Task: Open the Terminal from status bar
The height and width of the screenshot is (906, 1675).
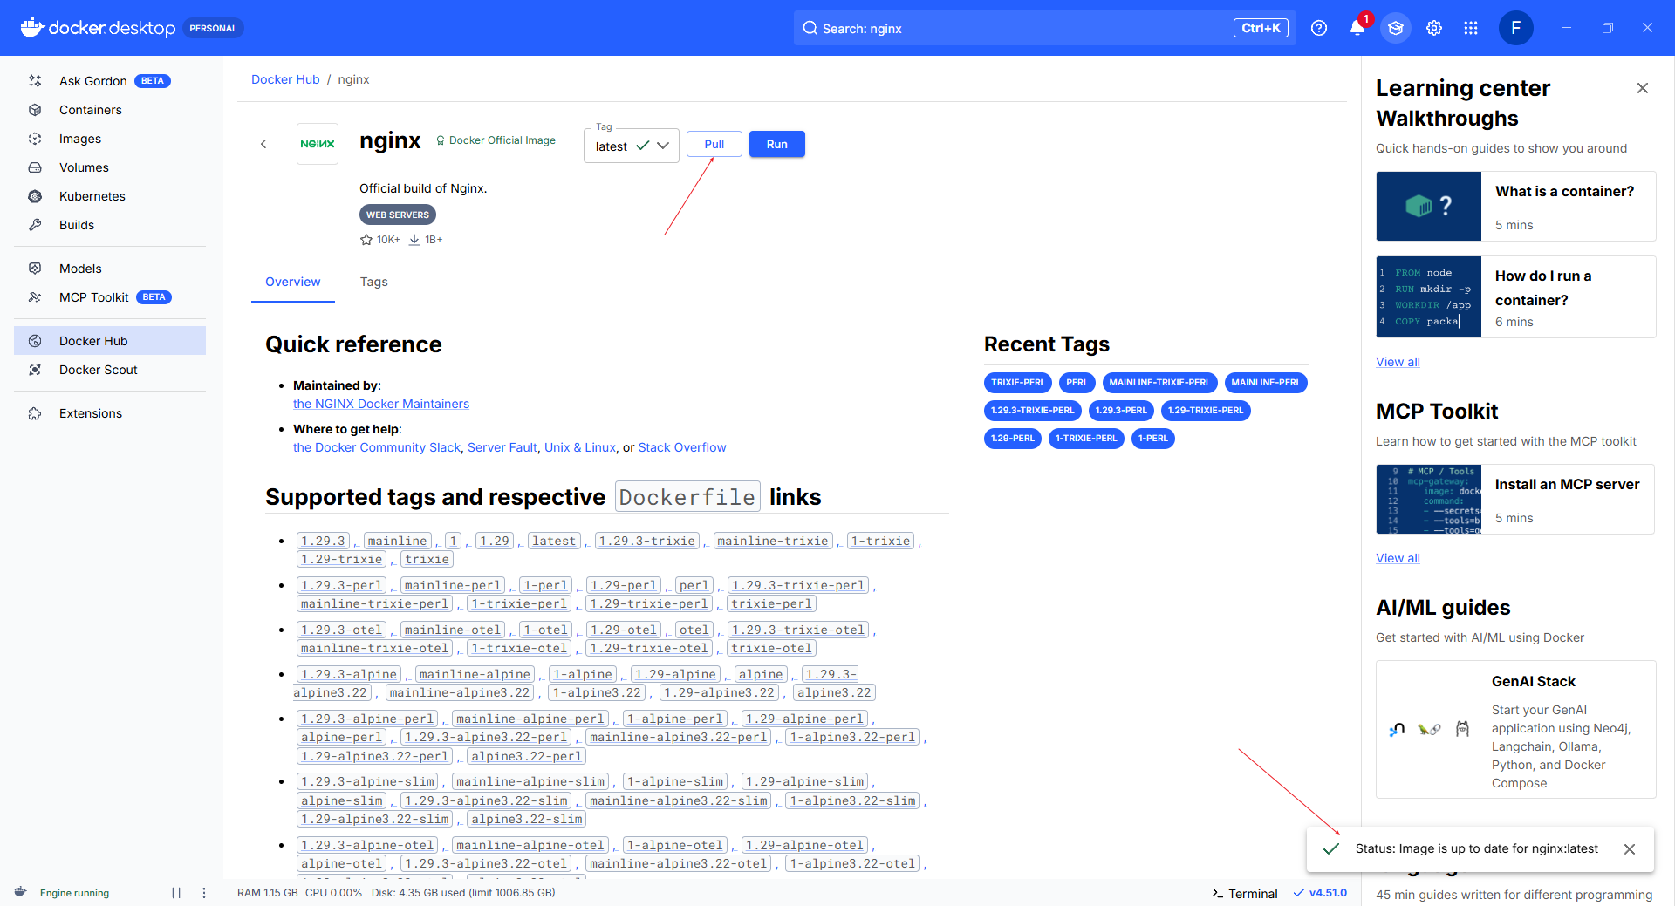Action: click(1245, 893)
